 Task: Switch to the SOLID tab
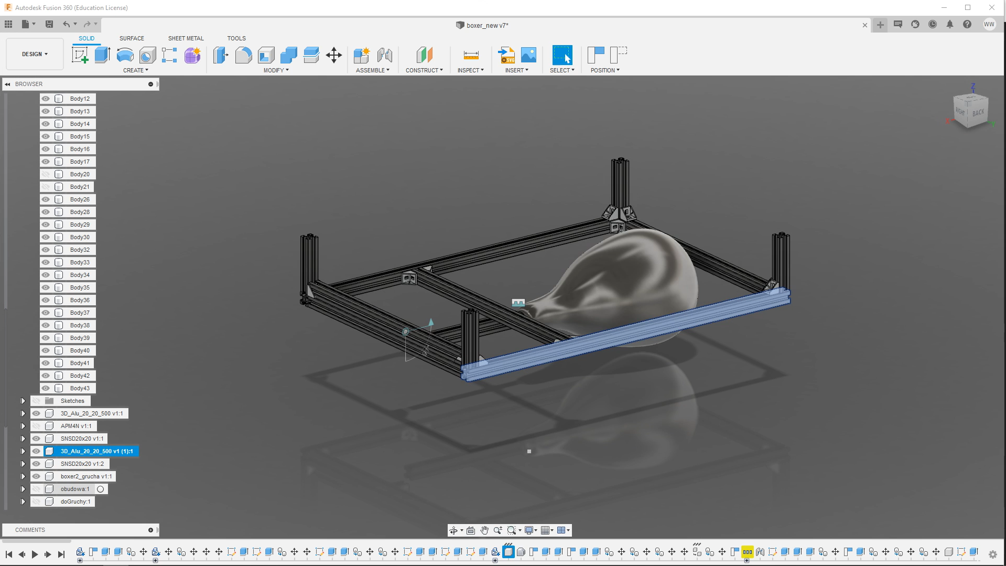(86, 38)
